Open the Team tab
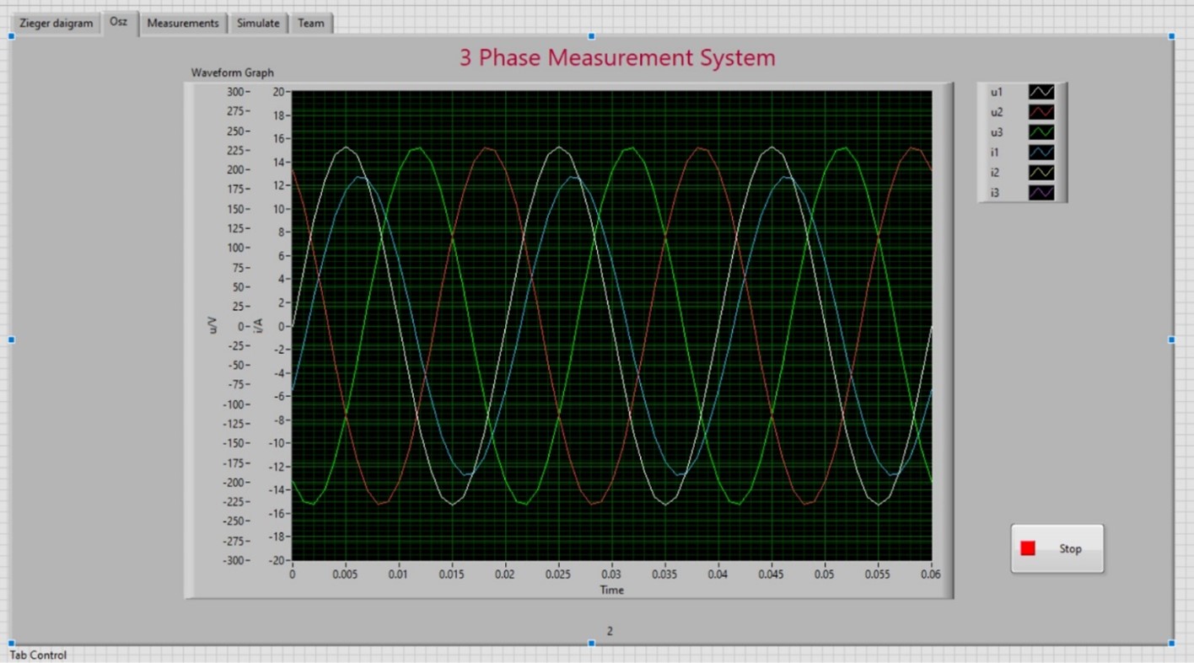The image size is (1194, 663). click(x=311, y=23)
